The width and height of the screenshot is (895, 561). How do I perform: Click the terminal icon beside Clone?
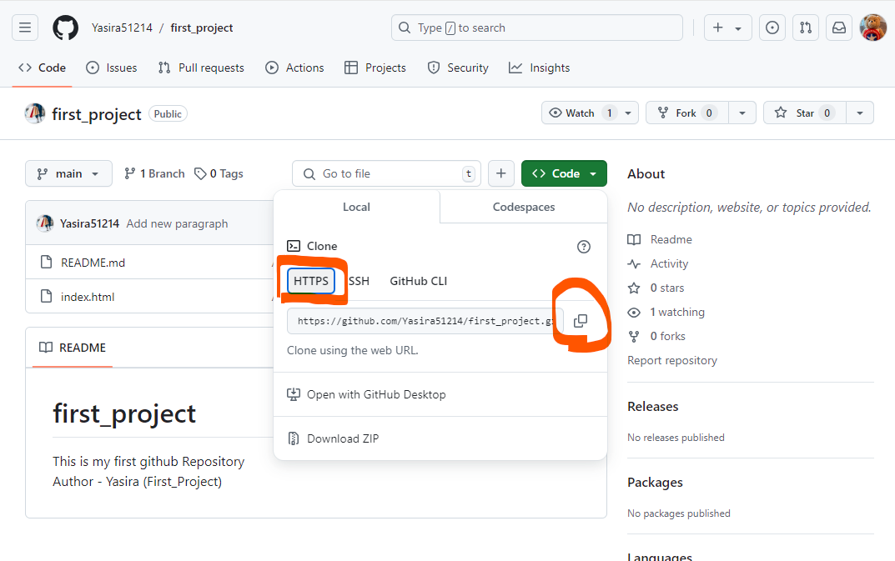294,246
